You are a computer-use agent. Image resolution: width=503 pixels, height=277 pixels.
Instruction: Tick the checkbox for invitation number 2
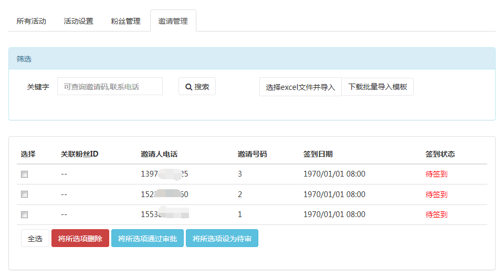[x=24, y=194]
